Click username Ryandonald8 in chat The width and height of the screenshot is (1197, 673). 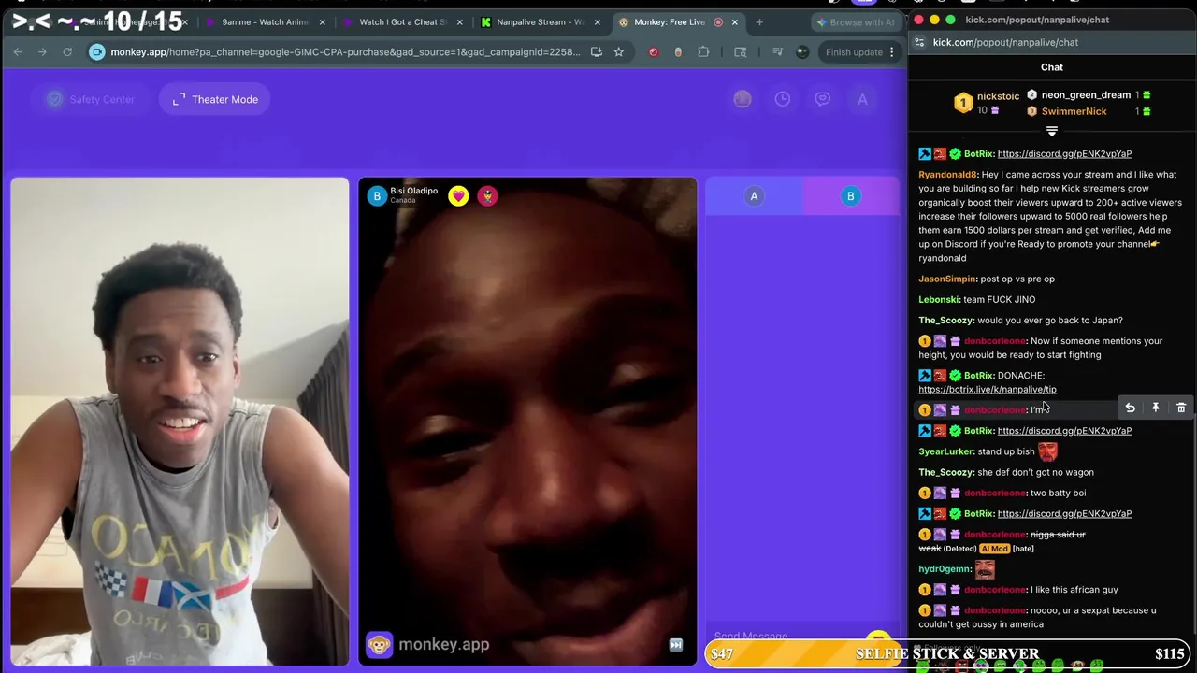pyautogui.click(x=948, y=175)
